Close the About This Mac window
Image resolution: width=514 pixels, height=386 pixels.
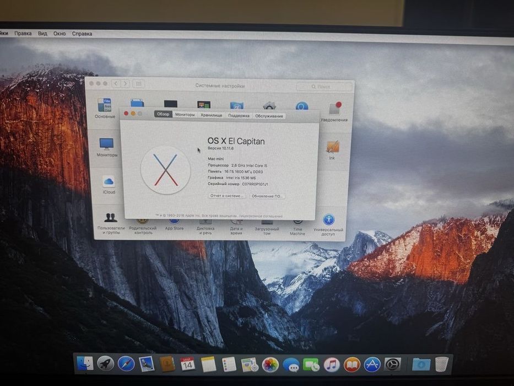click(x=126, y=113)
